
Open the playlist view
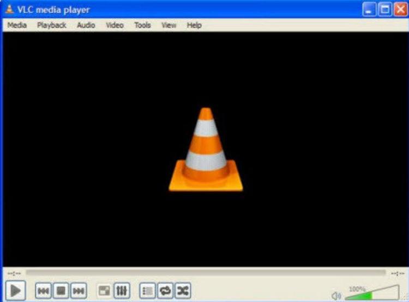[x=147, y=291]
